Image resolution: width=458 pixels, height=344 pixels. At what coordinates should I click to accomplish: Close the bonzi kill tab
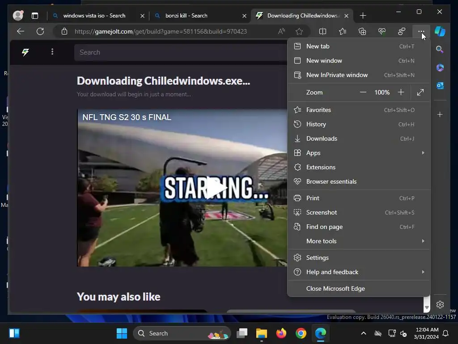244,16
